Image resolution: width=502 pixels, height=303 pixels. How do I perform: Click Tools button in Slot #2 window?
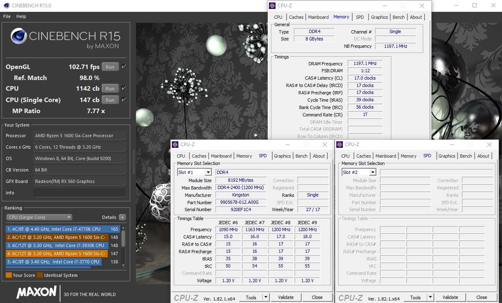(x=415, y=297)
